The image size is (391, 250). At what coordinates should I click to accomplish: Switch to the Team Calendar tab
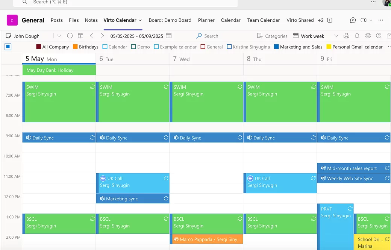pyautogui.click(x=263, y=20)
